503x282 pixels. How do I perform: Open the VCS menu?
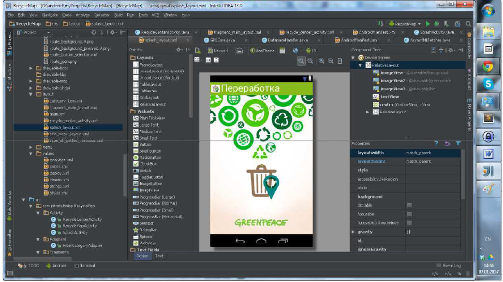coord(155,15)
